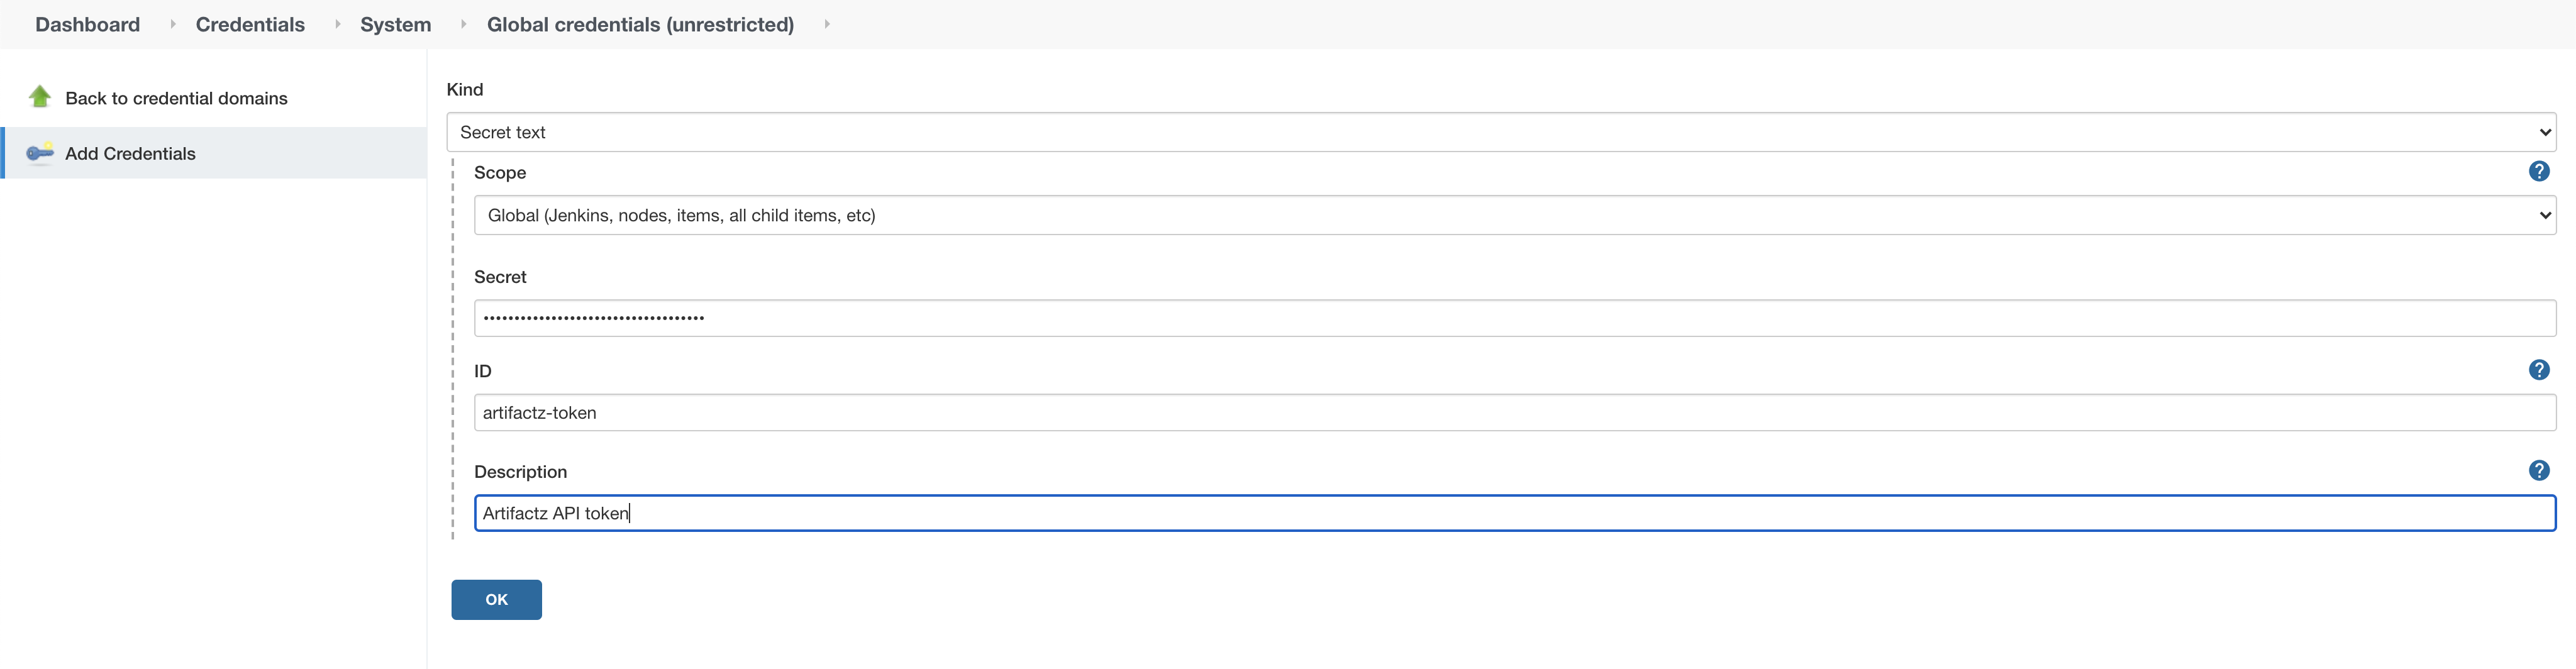The width and height of the screenshot is (2576, 669).
Task: Open the System breadcrumb link
Action: click(x=395, y=24)
